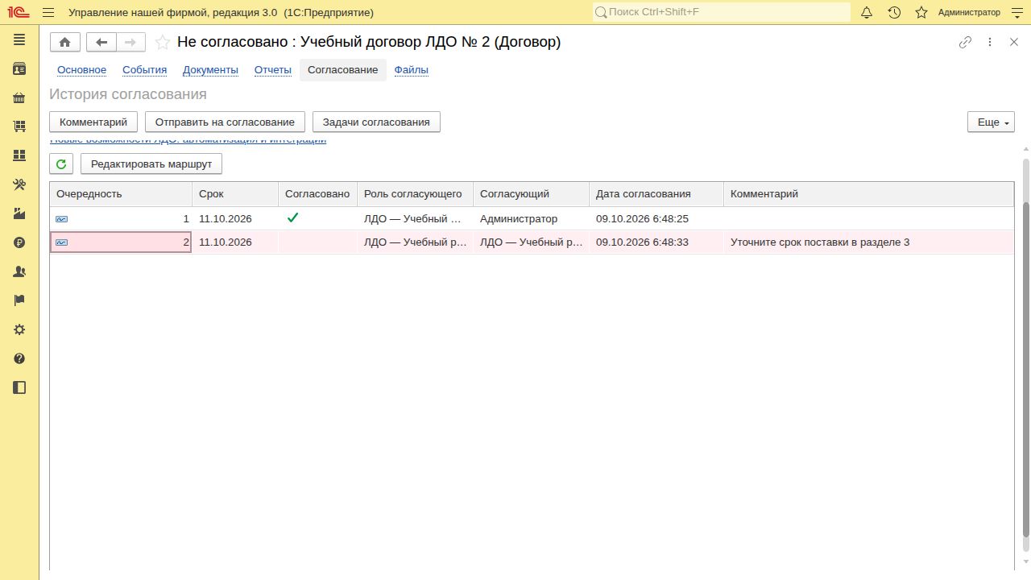Viewport: 1031px width, 580px height.
Task: Open the people section in sidebar
Action: [19, 271]
